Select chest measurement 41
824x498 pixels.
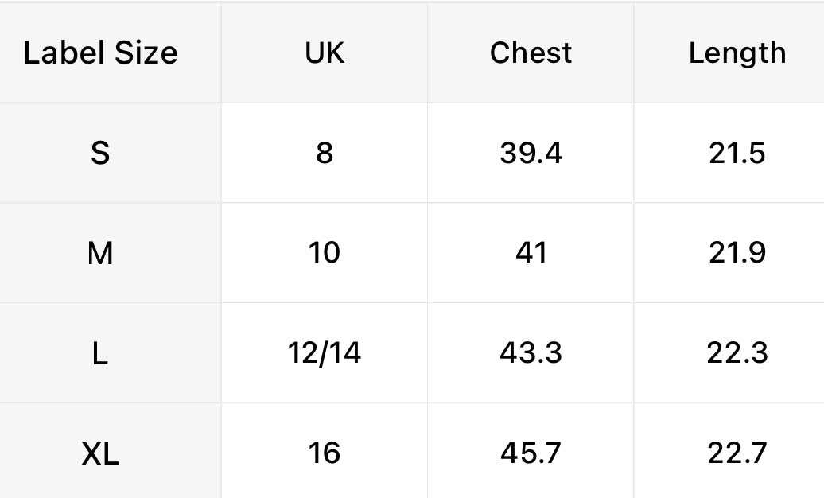531,253
